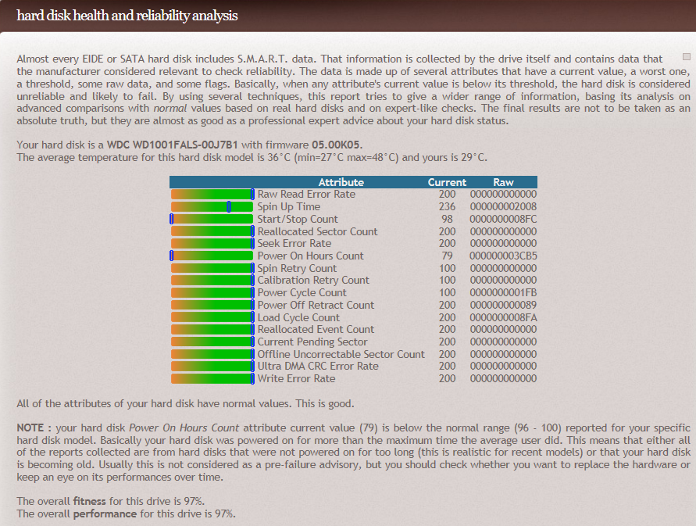Viewport: 696px width, 526px height.
Task: Click the Seek Error Rate attribute name
Action: [294, 243]
